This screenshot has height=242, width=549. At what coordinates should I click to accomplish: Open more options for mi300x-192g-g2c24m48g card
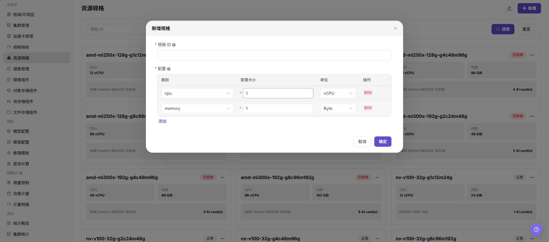[532, 116]
